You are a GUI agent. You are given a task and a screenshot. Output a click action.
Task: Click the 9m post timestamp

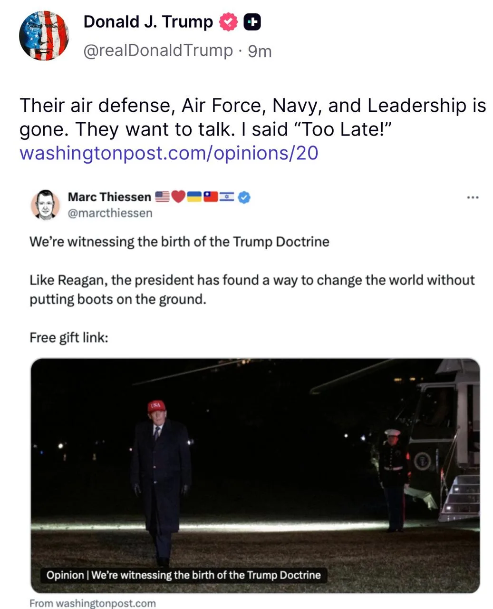(x=260, y=50)
